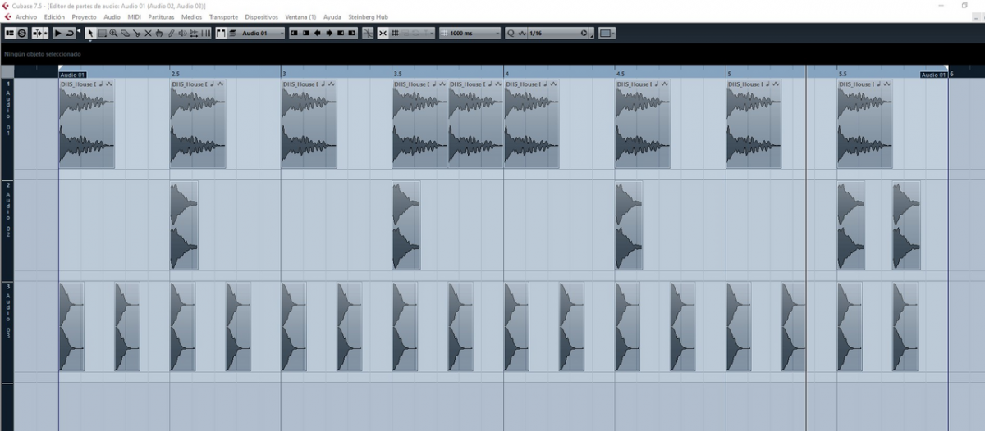Select the Audio 02 event at position 2.5
985x431 pixels.
click(184, 226)
